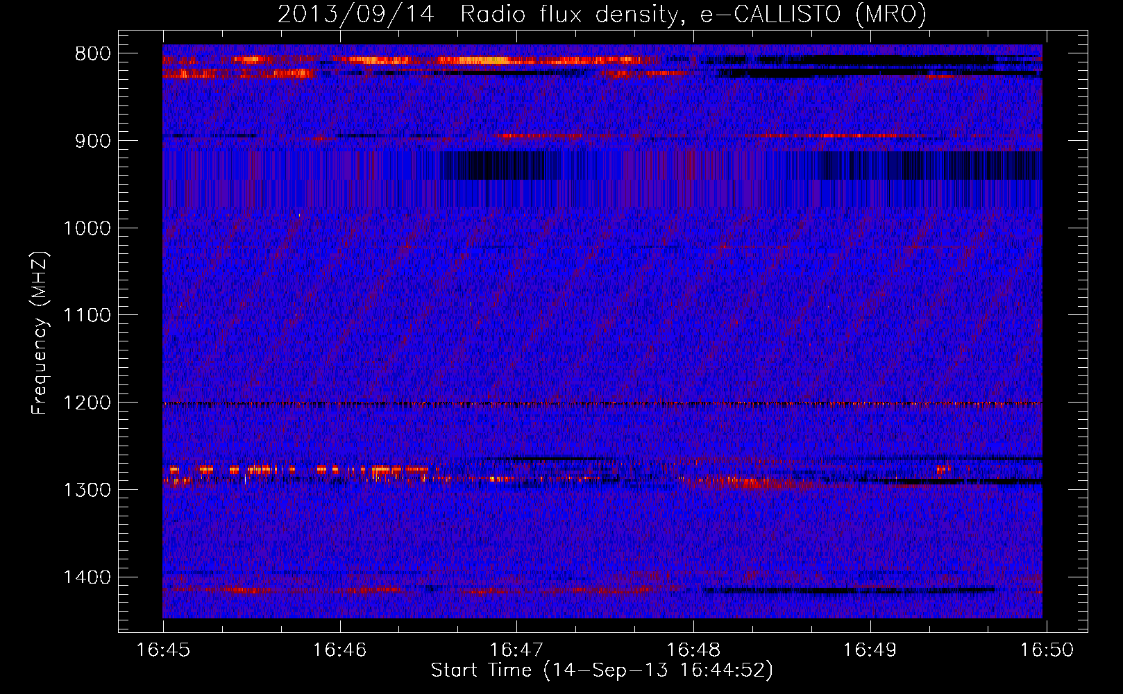This screenshot has width=1123, height=694.
Task: Click the 16:45 time tick label
Action: [x=163, y=650]
